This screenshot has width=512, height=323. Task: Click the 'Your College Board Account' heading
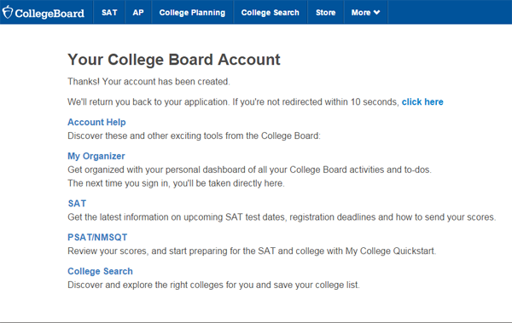tap(174, 60)
